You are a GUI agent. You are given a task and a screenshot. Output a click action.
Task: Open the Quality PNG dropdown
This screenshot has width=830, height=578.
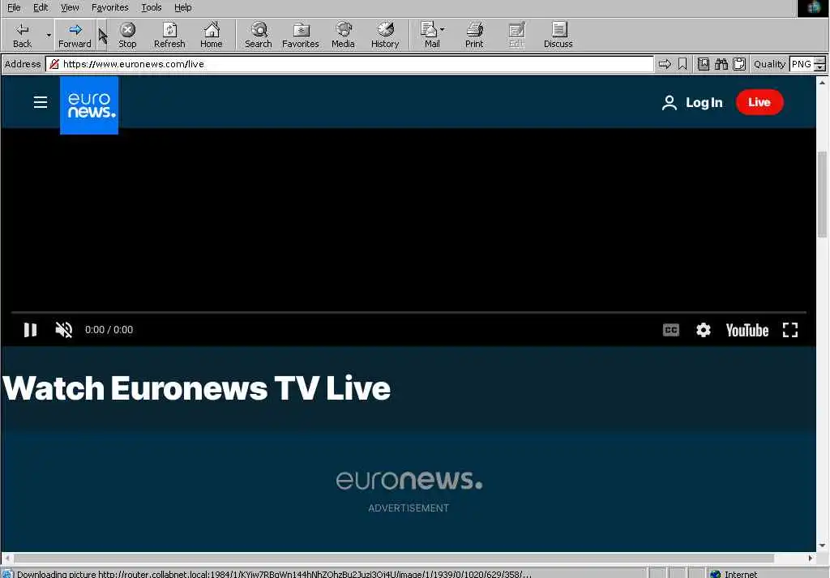tap(820, 65)
